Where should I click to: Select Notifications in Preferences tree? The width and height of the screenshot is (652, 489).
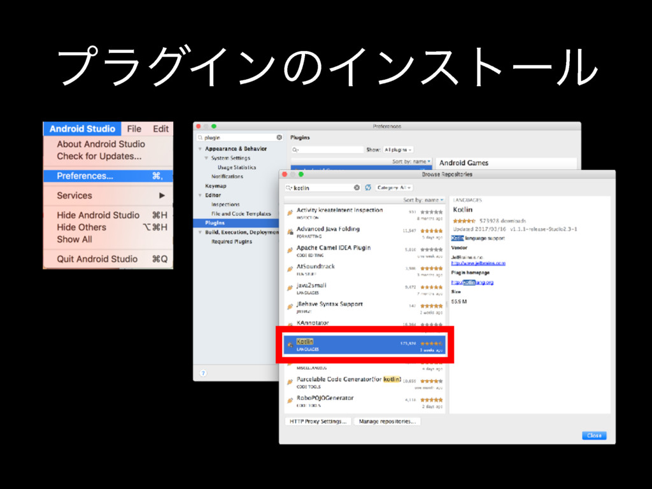(227, 176)
